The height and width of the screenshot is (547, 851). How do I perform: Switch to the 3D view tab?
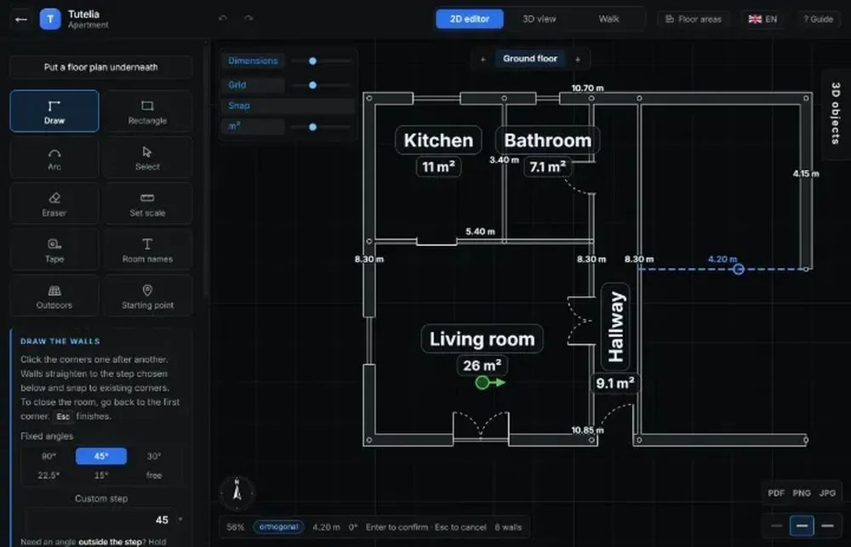[x=539, y=19]
